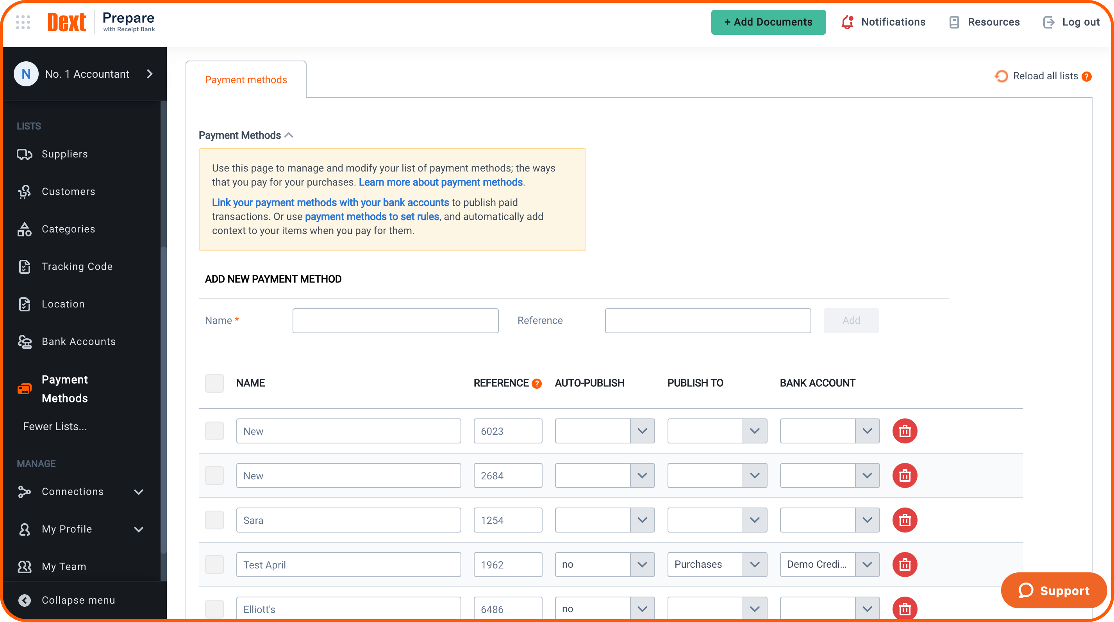Viewport: 1114px width, 622px height.
Task: Click the N account avatar
Action: (26, 74)
